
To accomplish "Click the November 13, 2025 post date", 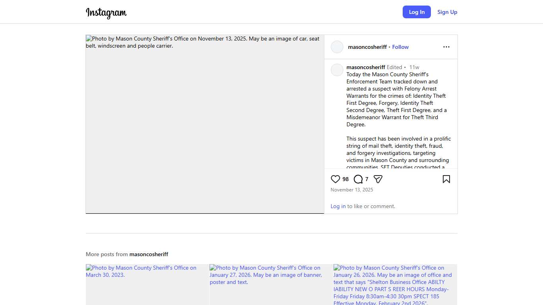I will [x=352, y=190].
